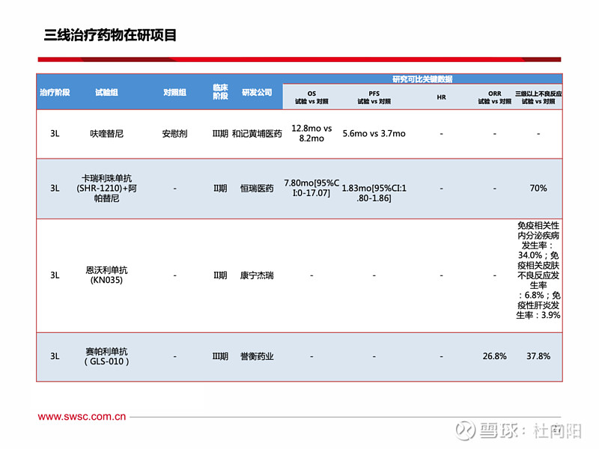The height and width of the screenshot is (449, 599).
Task: Click the PFS 试验 vs 对照 header
Action: (374, 97)
